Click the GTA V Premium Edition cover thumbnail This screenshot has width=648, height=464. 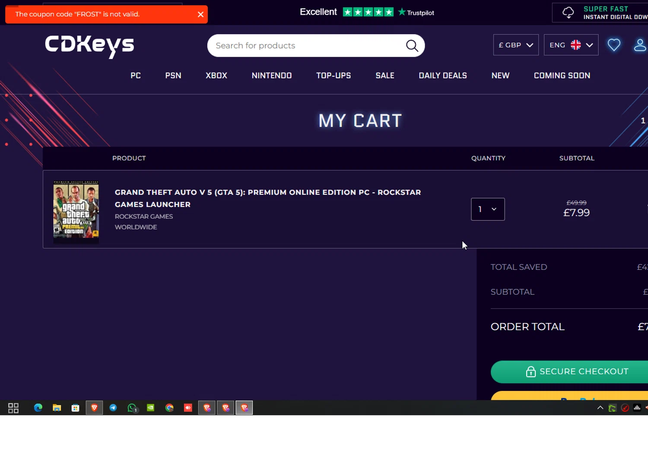click(76, 211)
